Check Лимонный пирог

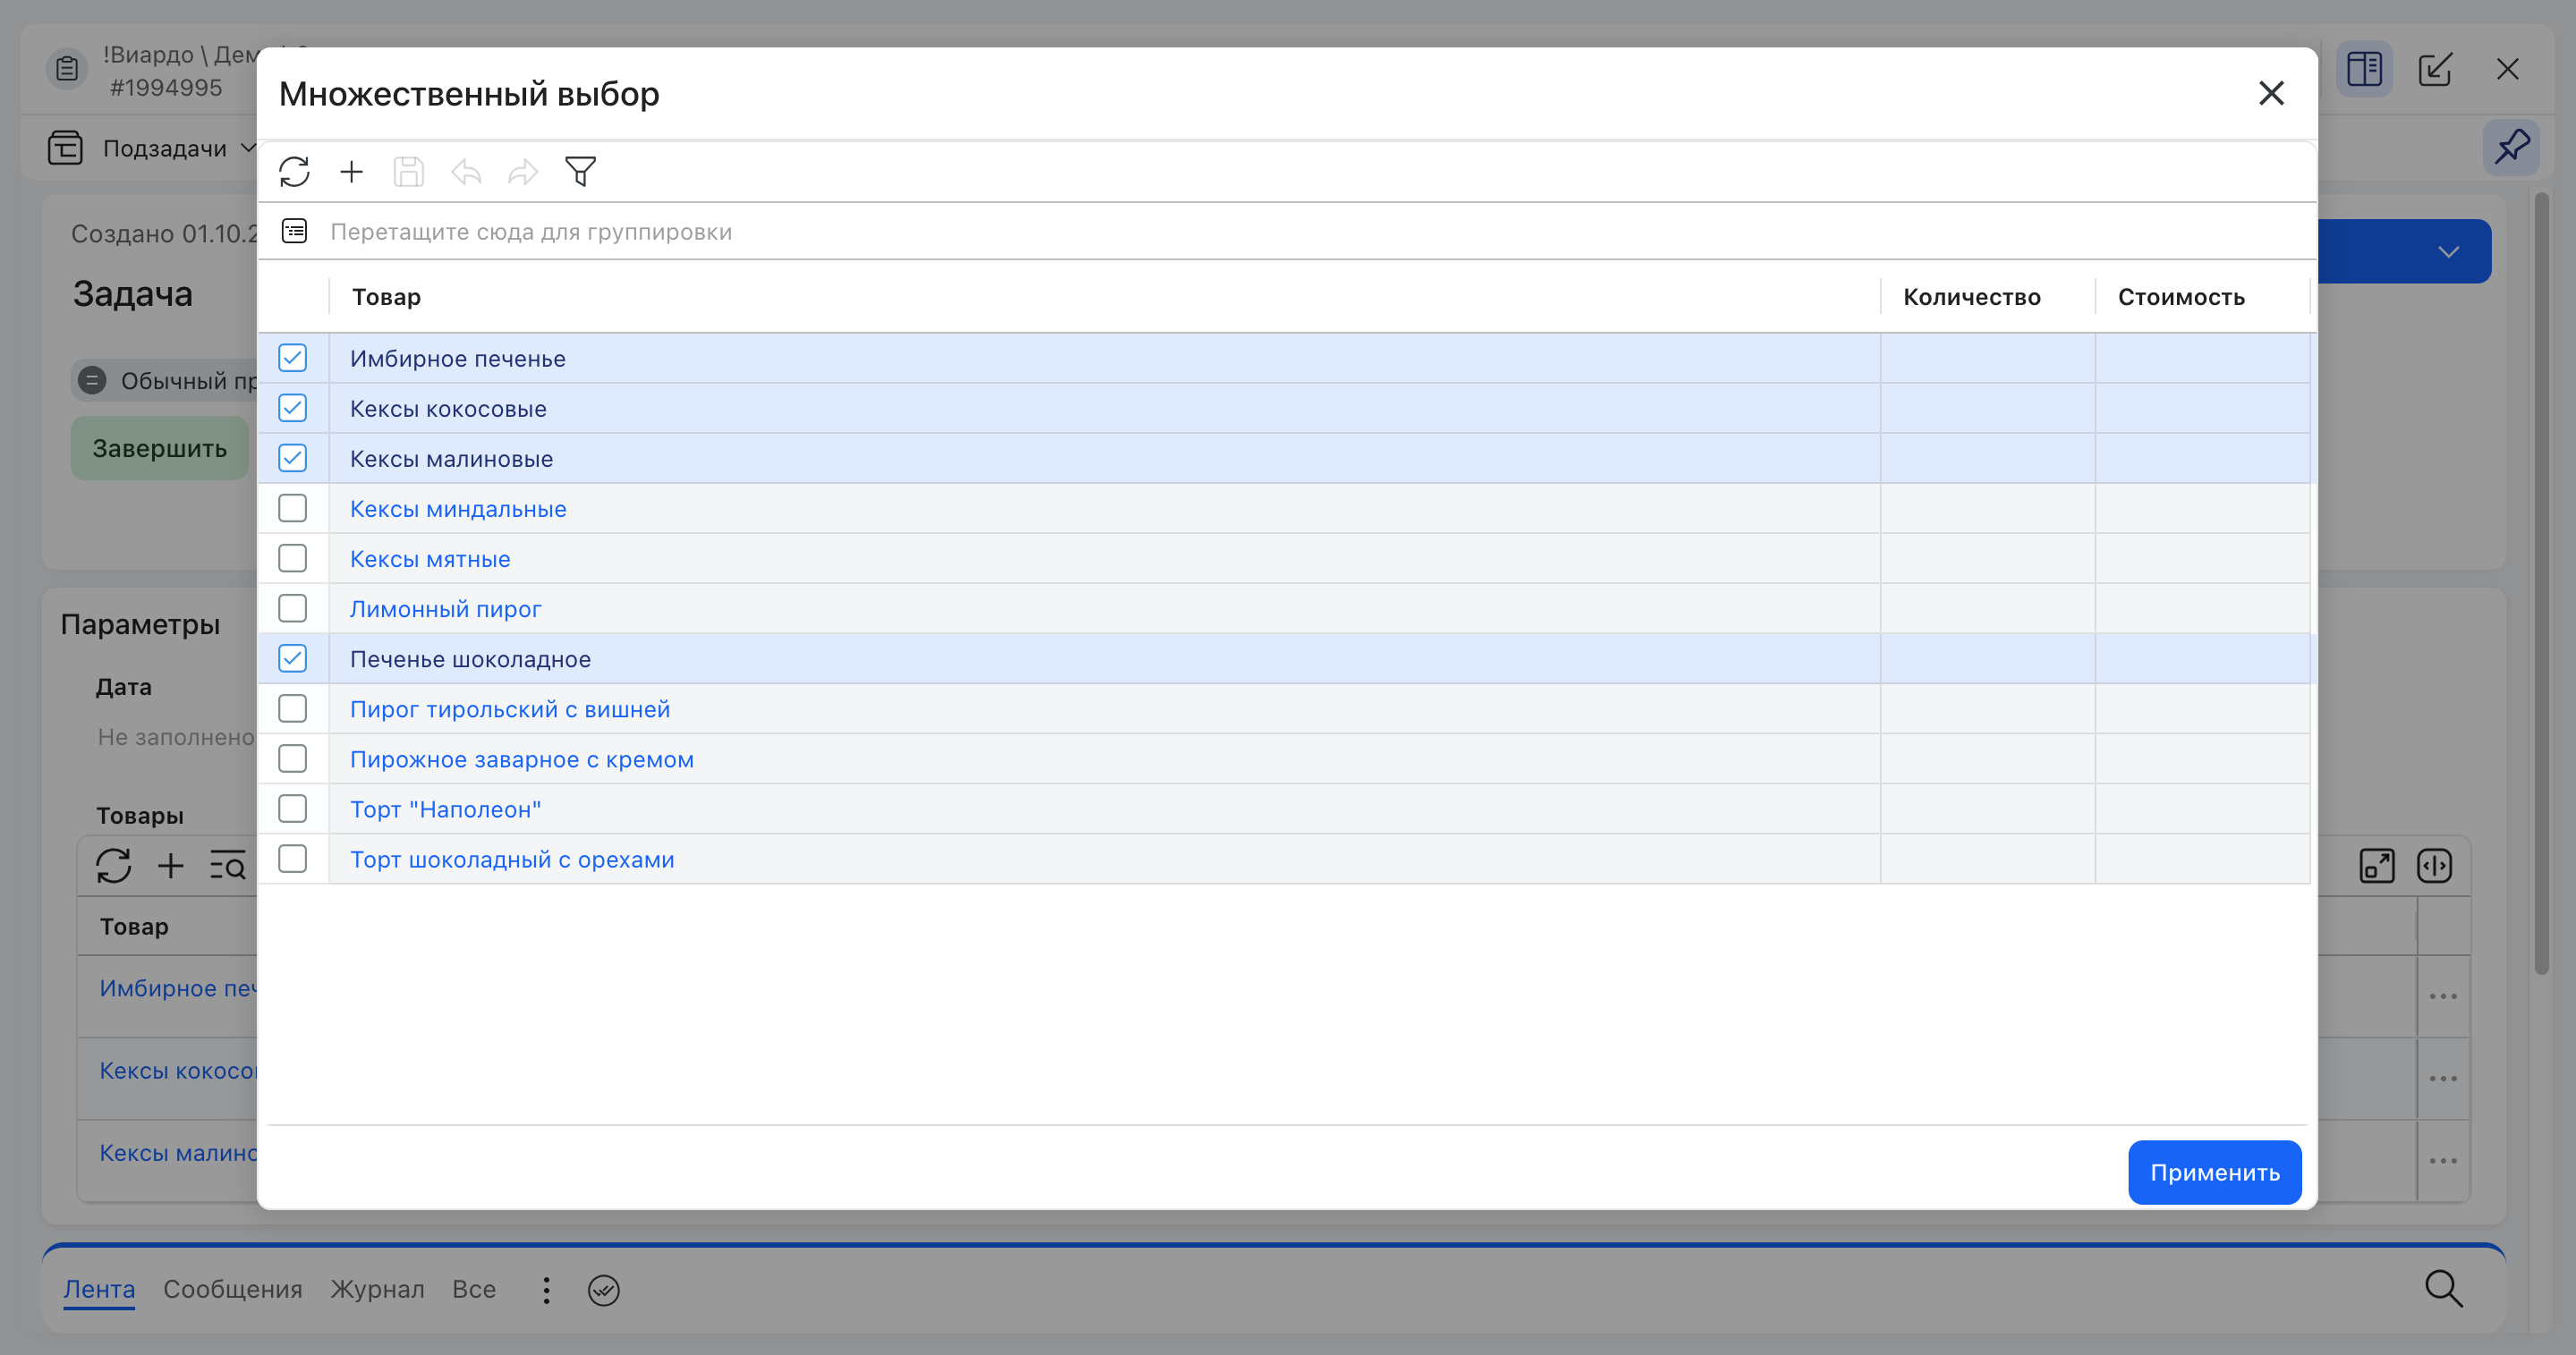(x=292, y=608)
